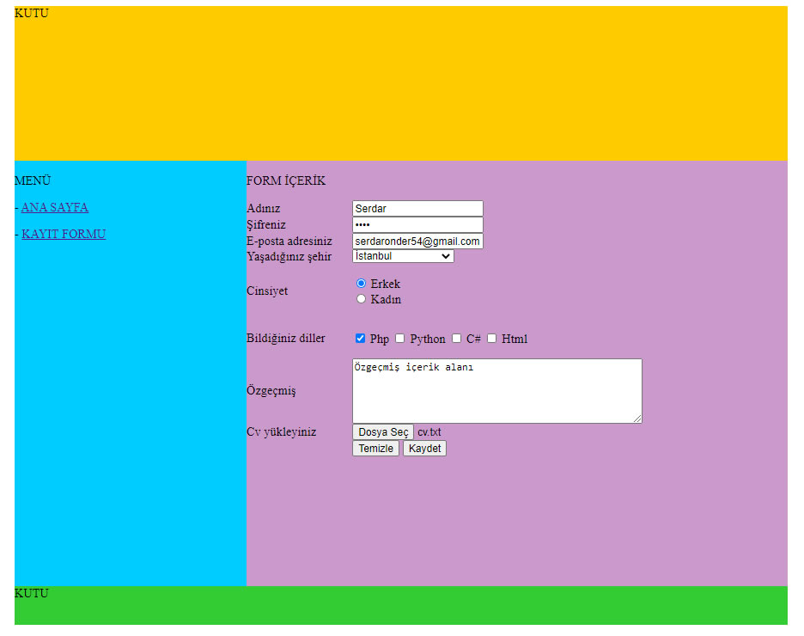Tick the C# checkbox
Image resolution: width=804 pixels, height=636 pixels.
point(457,339)
